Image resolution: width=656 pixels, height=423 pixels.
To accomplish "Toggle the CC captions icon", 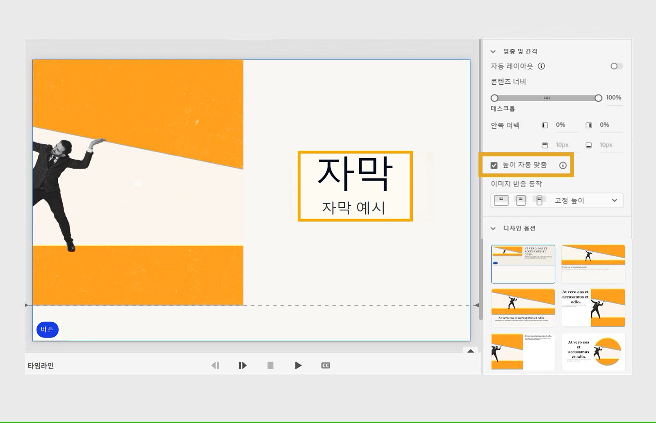I will 325,365.
